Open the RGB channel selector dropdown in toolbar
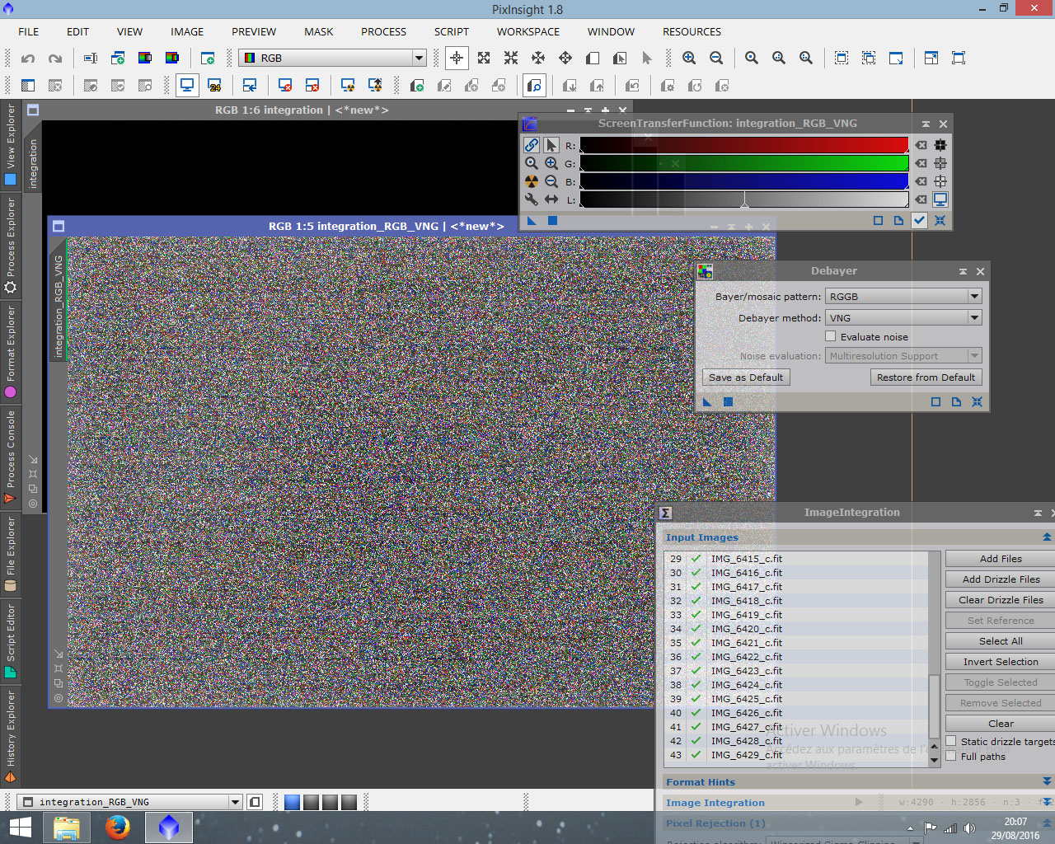Image resolution: width=1055 pixels, height=844 pixels. [332, 58]
